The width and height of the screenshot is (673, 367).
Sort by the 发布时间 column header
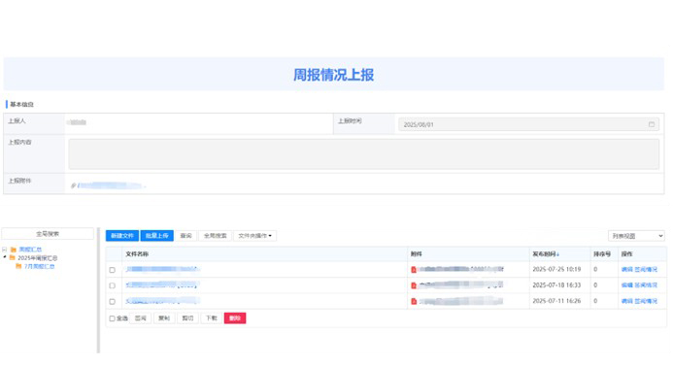click(546, 254)
